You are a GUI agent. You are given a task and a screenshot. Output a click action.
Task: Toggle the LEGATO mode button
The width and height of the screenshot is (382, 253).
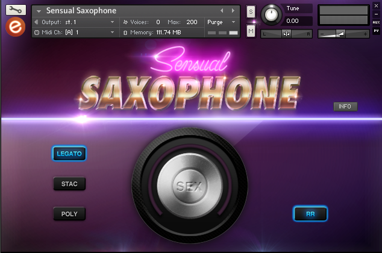(69, 154)
